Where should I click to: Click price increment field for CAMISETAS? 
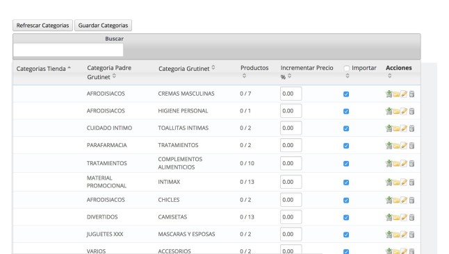[291, 217]
